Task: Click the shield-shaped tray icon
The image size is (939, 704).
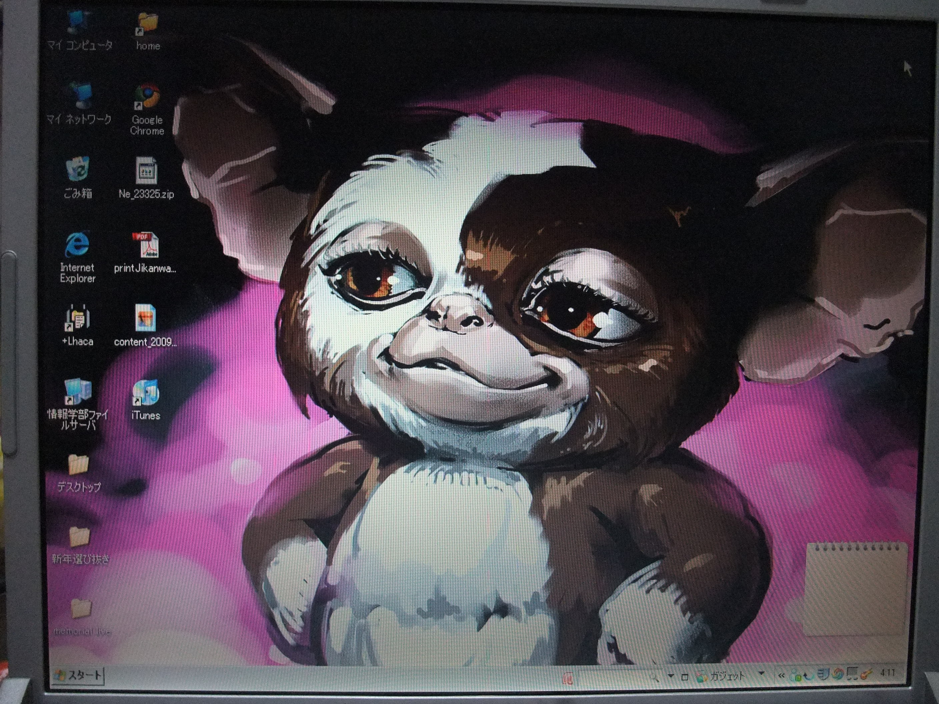Action: coord(824,675)
